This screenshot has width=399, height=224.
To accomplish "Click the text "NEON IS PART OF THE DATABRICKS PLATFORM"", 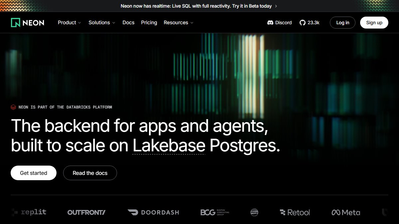I will 65,107.
